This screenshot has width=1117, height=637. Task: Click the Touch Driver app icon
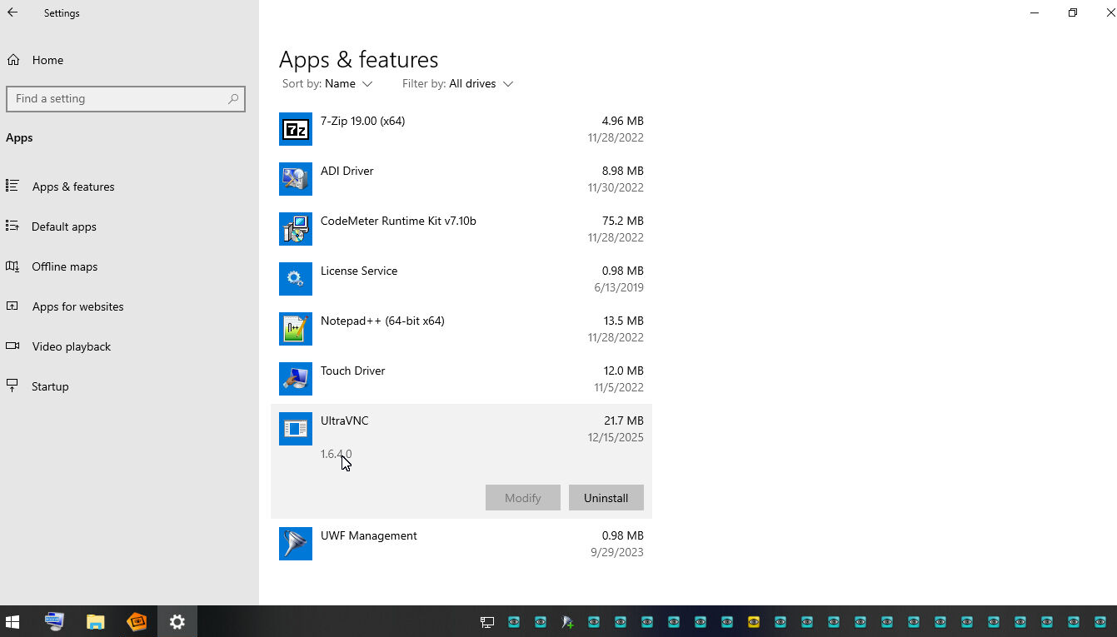[295, 379]
